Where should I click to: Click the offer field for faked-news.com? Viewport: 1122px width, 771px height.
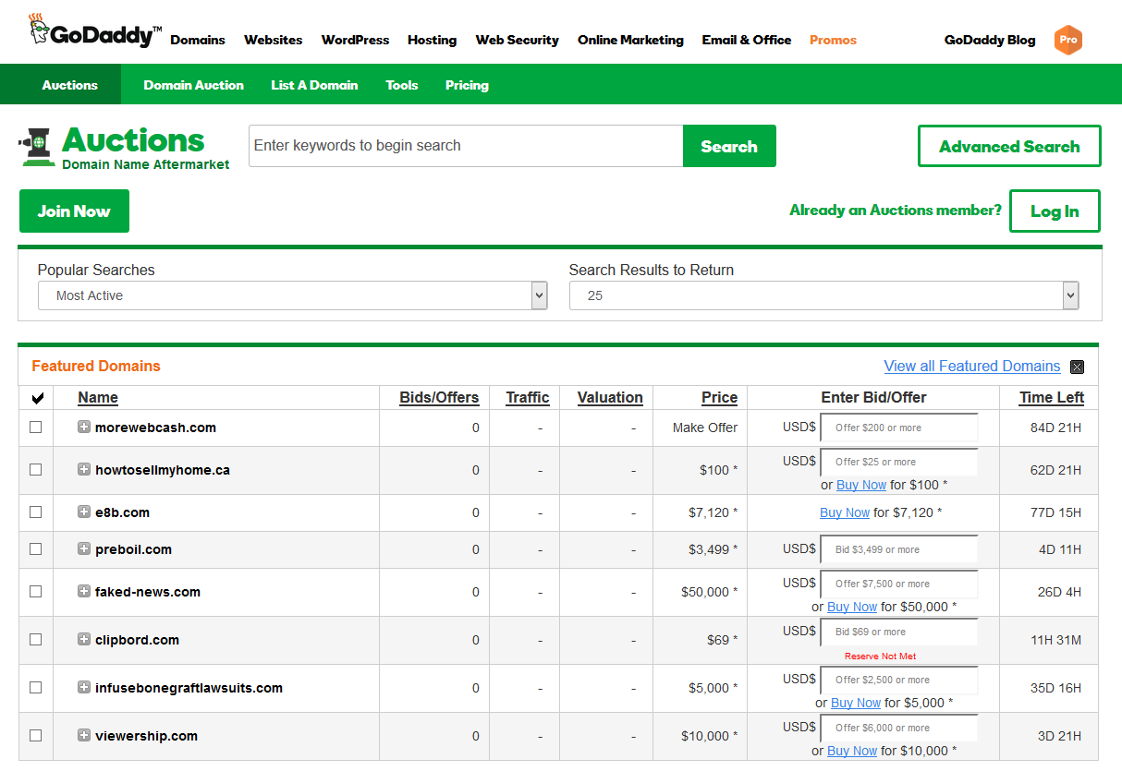point(899,584)
